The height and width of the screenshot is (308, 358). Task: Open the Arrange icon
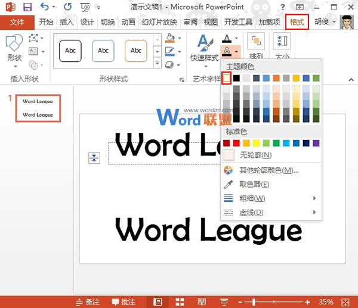coord(256,41)
